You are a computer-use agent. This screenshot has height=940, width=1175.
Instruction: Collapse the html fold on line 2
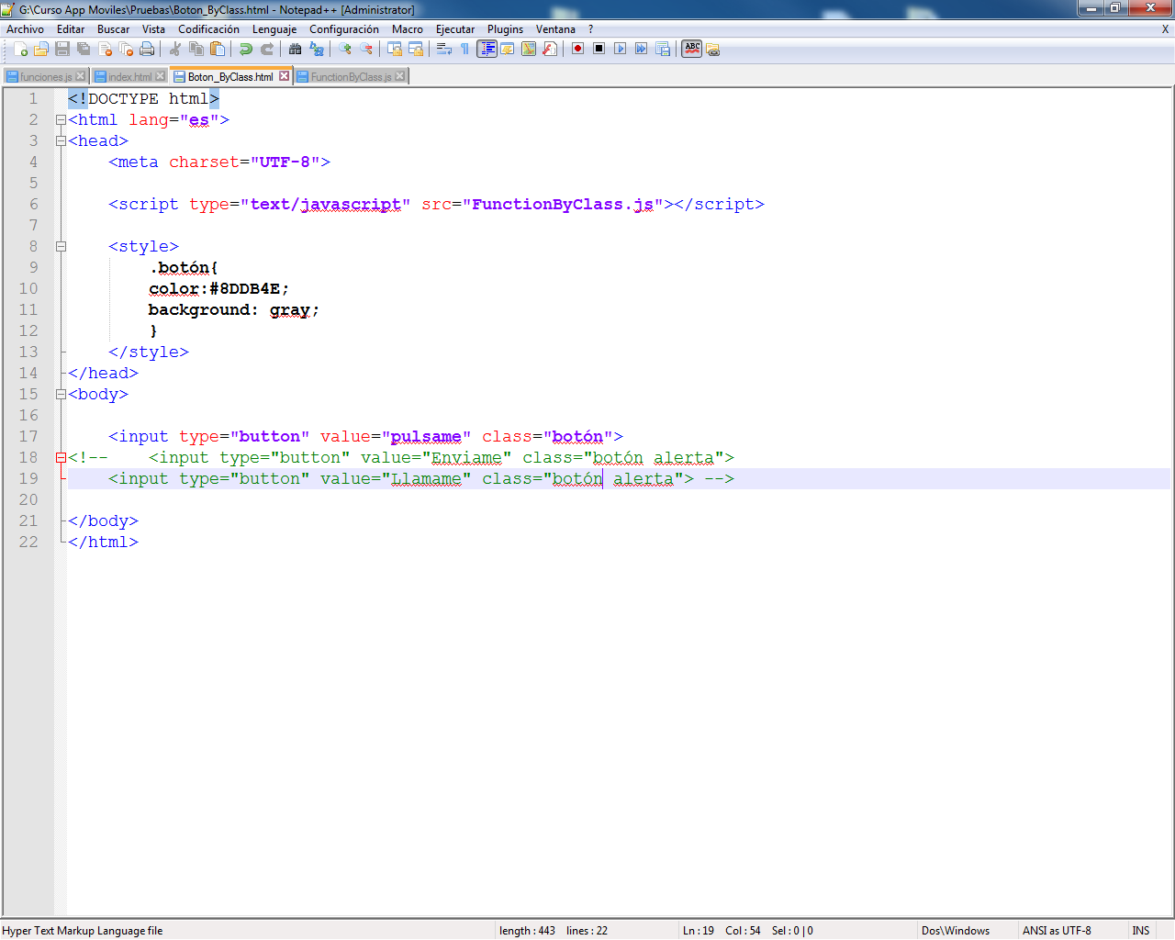tap(61, 119)
